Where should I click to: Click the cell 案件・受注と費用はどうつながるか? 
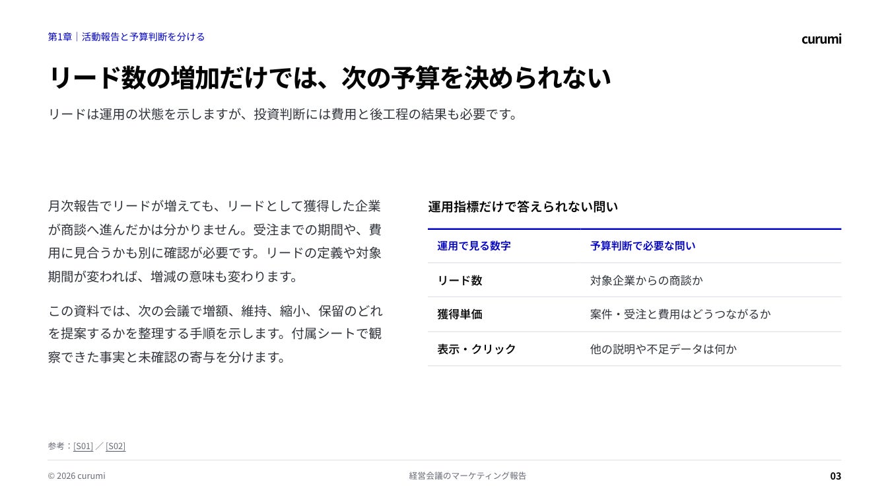[680, 314]
